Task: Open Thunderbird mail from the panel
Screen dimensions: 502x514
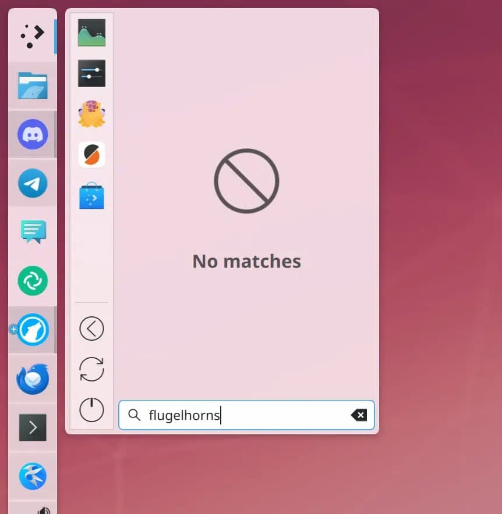Action: click(32, 379)
